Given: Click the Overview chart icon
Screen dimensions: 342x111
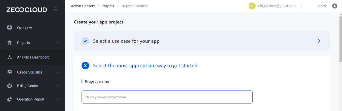Looking at the screenshot, I should (10, 28).
